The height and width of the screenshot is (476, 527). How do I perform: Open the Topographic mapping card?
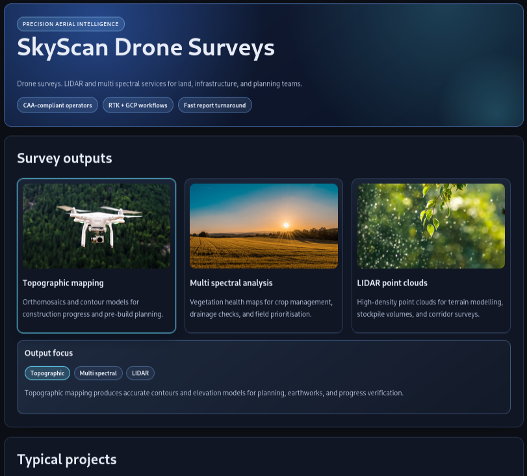point(96,256)
